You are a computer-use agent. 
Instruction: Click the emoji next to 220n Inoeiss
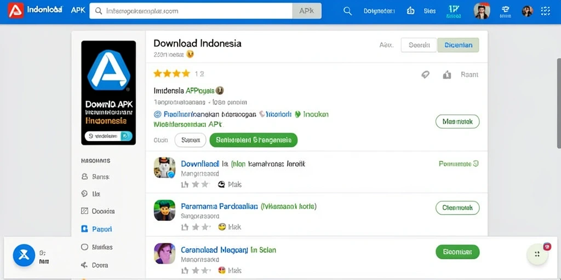[190, 54]
